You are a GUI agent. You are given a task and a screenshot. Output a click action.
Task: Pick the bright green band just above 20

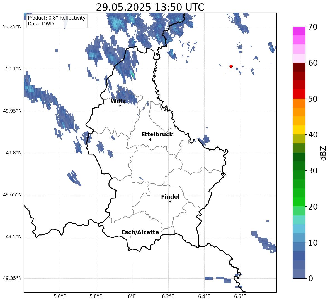coord(299,202)
